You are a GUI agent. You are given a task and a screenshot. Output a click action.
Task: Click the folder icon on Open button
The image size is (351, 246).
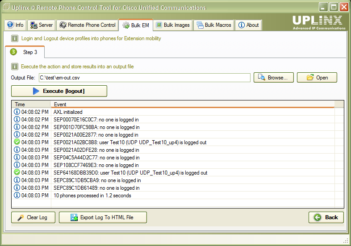tap(310, 77)
